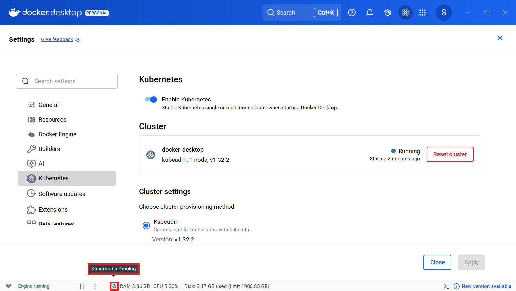Viewport: 516px width, 291px height.
Task: Click the New version available link
Action: point(486,286)
